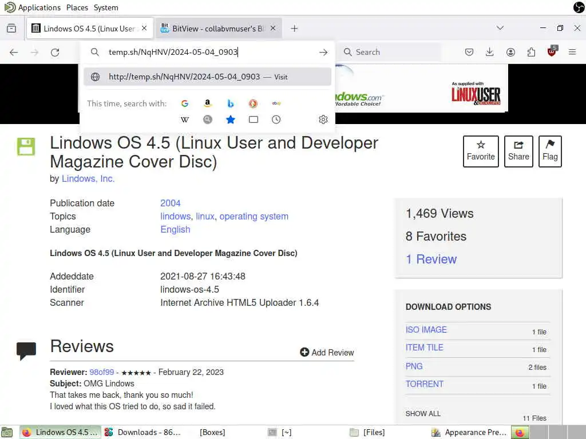This screenshot has height=439, width=586.
Task: Search open tabs using the tab icon
Action: coord(254,119)
